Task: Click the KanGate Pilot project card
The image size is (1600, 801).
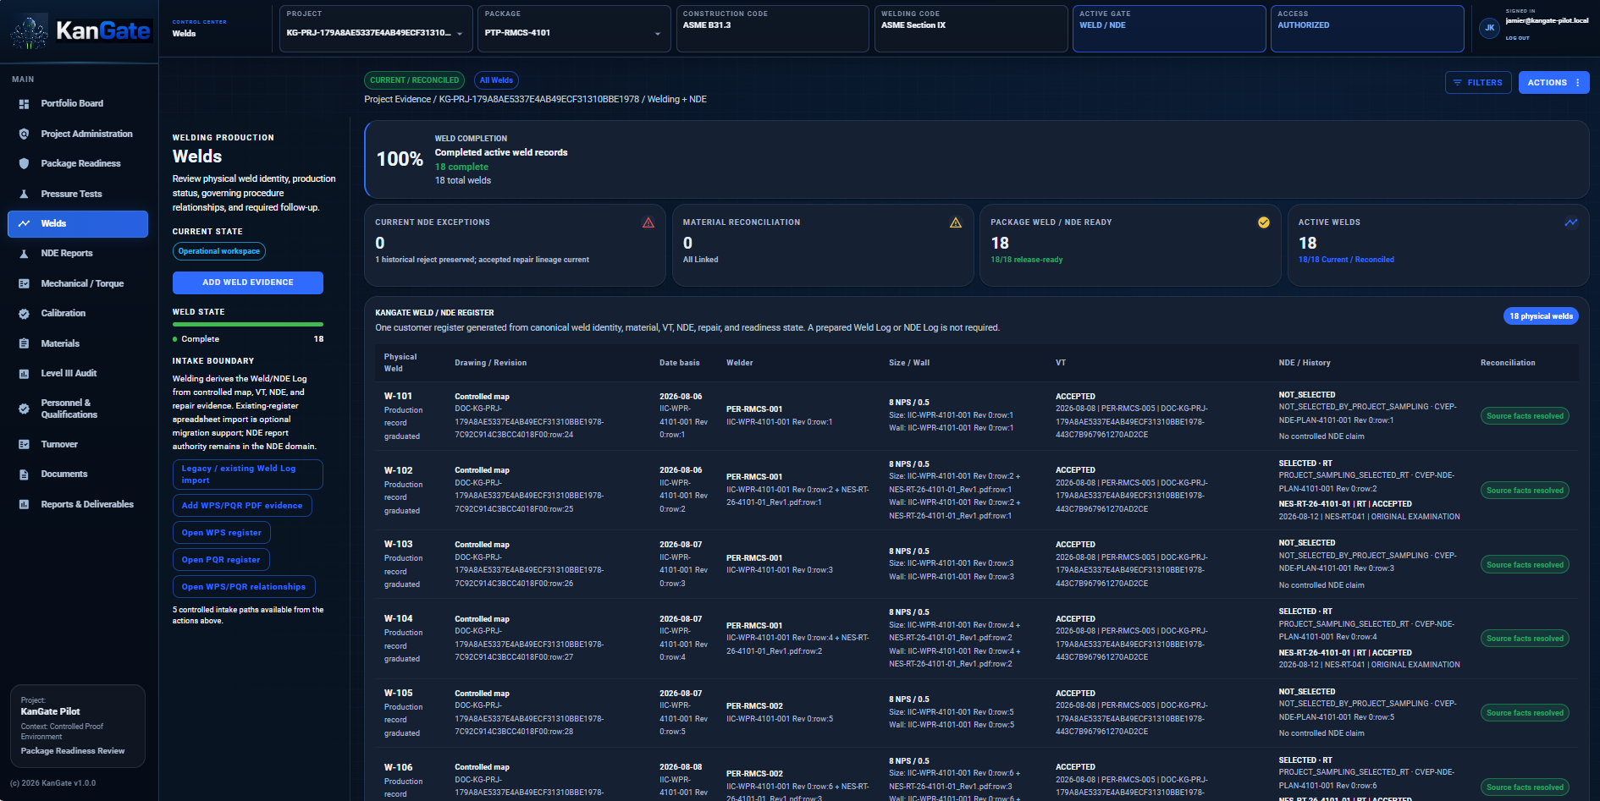Action: coord(78,726)
